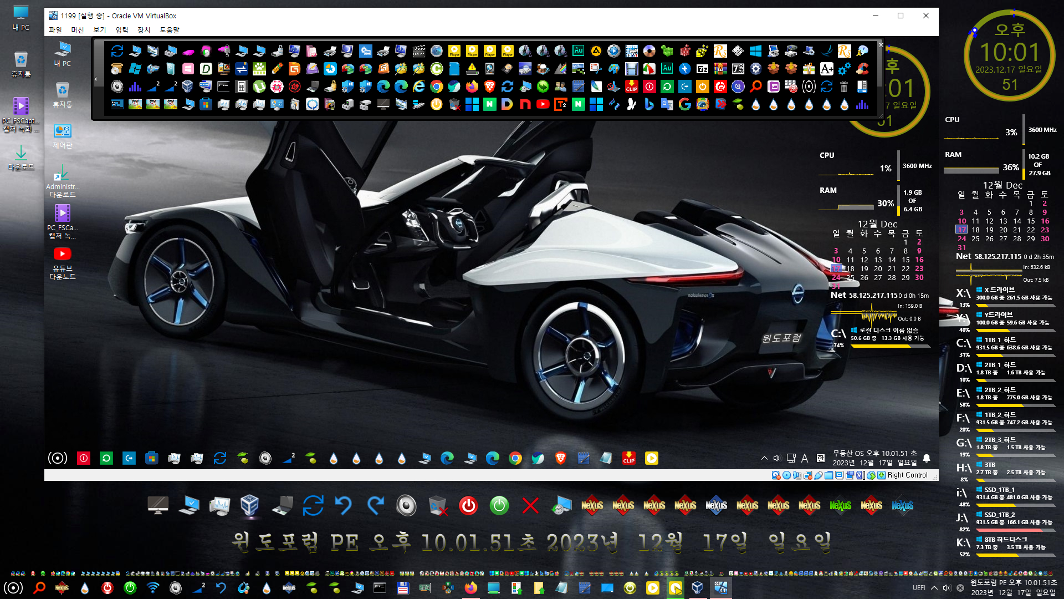Screen dimensions: 1064x599
Task: Click the host 다운로드 desktop icon
Action: [21, 158]
